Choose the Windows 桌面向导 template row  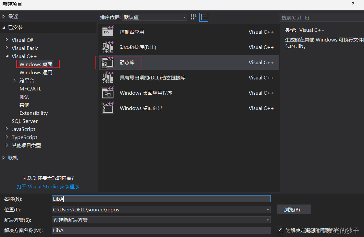tap(189, 108)
